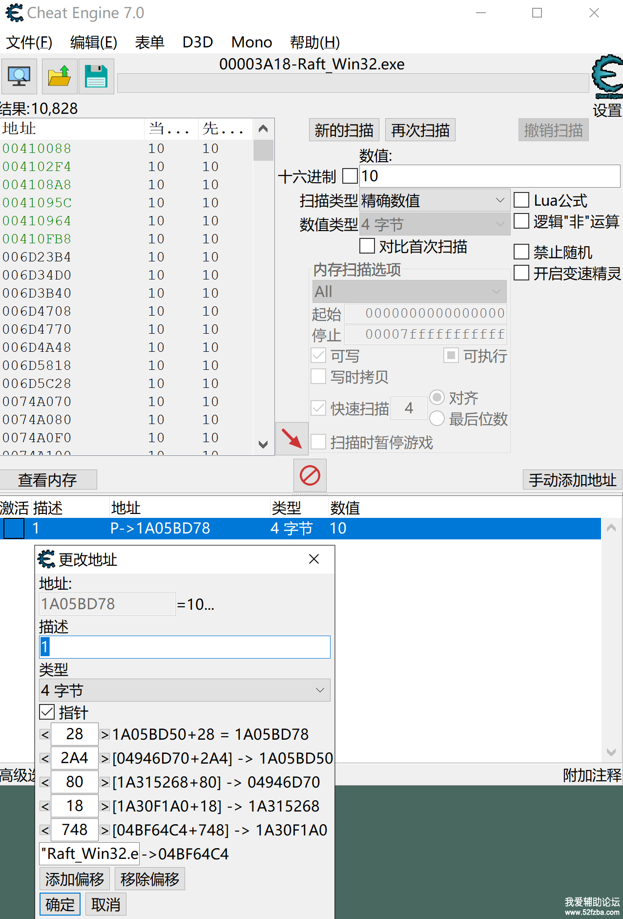Toggle the 十六进制 hex checkbox
Viewport: 623px width, 919px height.
[x=350, y=176]
